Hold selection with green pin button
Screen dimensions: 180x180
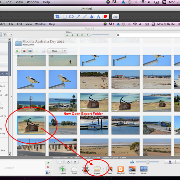pos(48,163)
